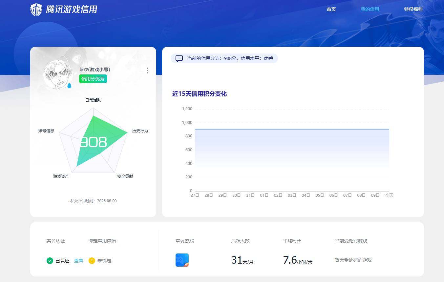Click the 绑定常用微信 label
Viewport: 444px width, 282px height.
pyautogui.click(x=102, y=241)
